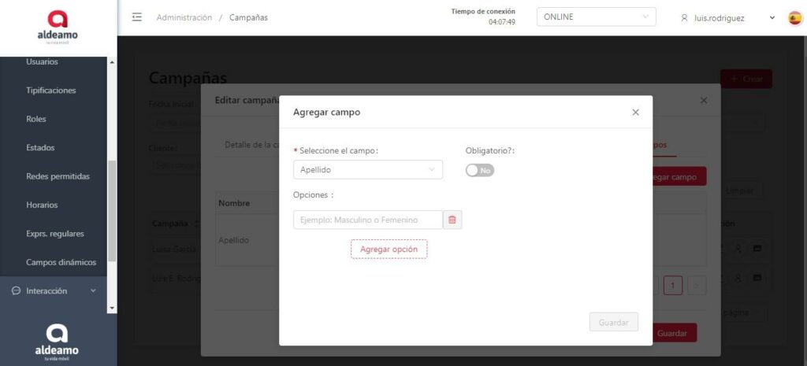The width and height of the screenshot is (807, 366).
Task: Click the Administración breadcrumb link
Action: coord(184,17)
